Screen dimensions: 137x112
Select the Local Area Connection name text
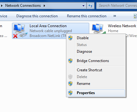[48, 26]
